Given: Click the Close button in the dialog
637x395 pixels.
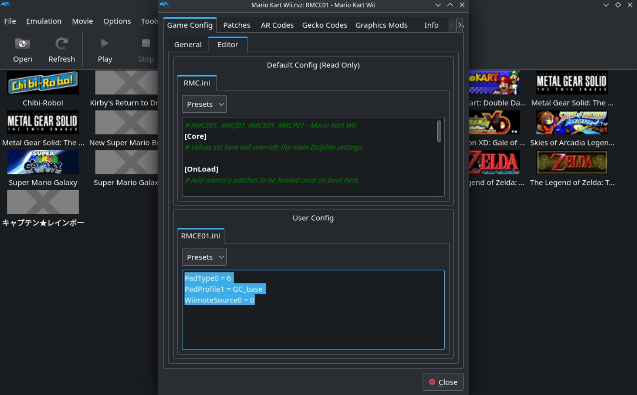Looking at the screenshot, I should click(x=443, y=382).
